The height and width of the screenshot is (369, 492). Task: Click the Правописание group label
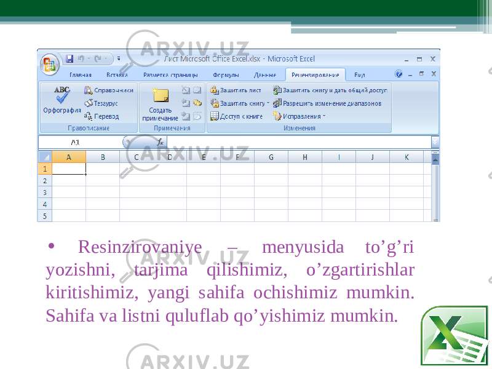tap(89, 128)
